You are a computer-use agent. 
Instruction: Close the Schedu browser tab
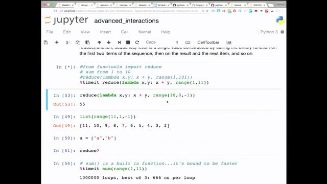[x=168, y=5]
